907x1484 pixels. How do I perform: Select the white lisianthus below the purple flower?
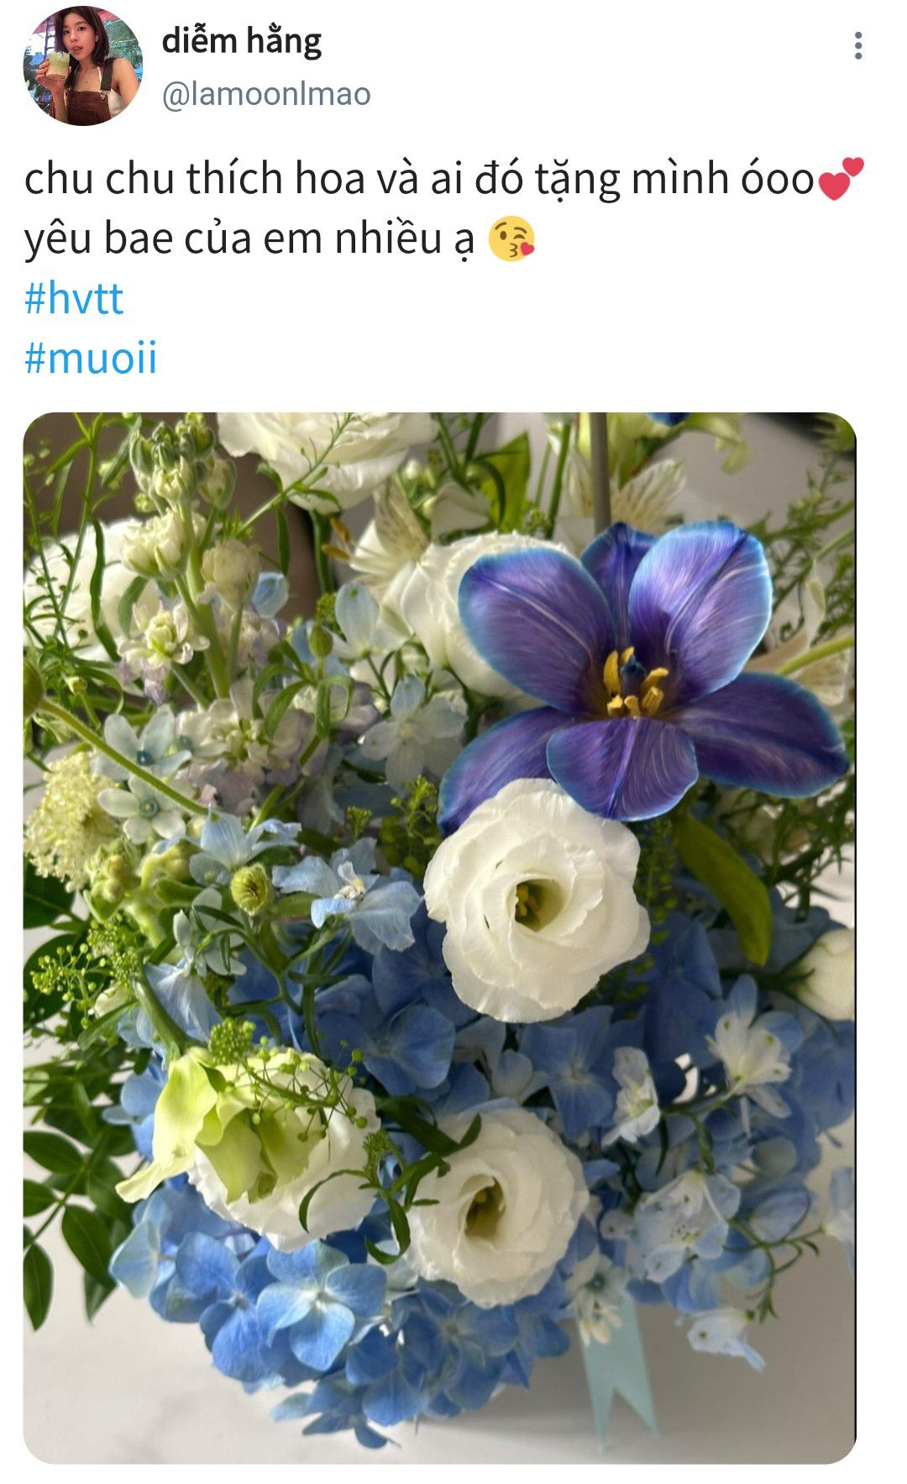[x=535, y=899]
